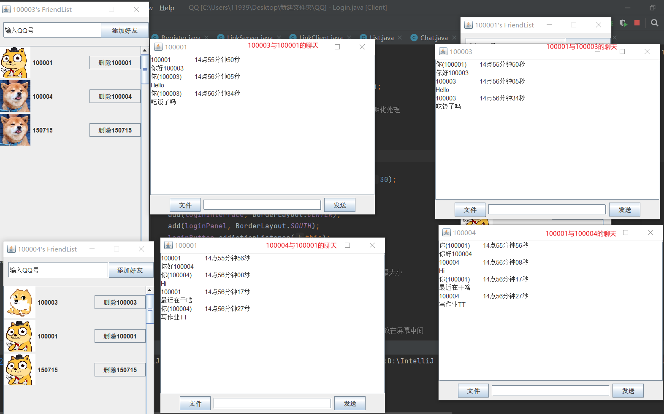This screenshot has width=664, height=414.
Task: Click message 吃饭了吗 in 100003与100001 chat
Action: point(163,102)
